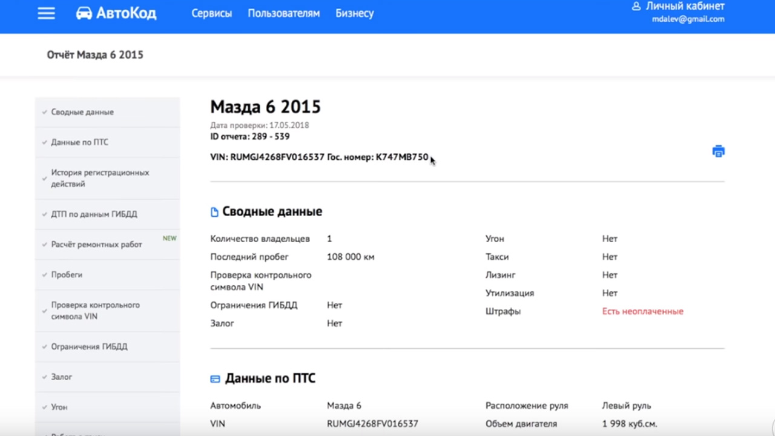Click the 1 998 куб.см. engine volume value

[x=630, y=424]
